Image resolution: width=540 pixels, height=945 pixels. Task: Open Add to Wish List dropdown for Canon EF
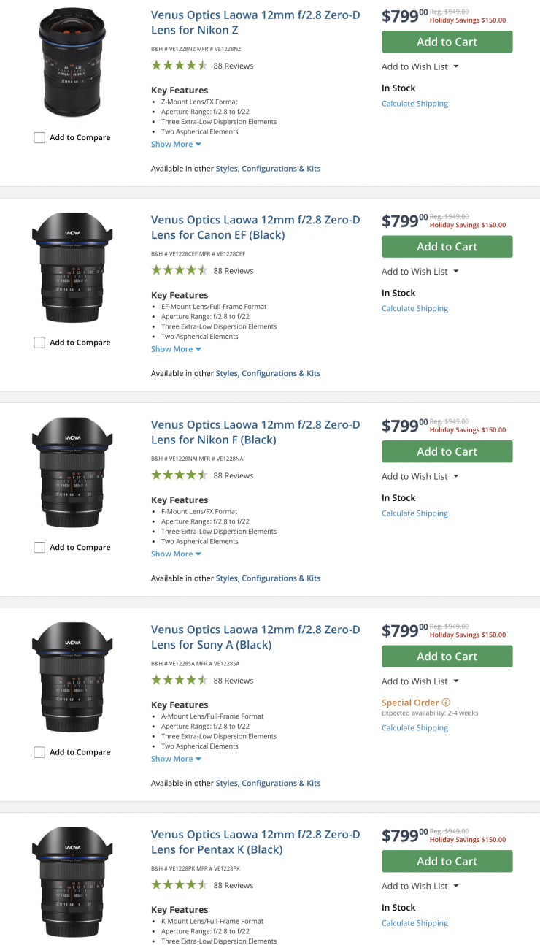click(420, 272)
